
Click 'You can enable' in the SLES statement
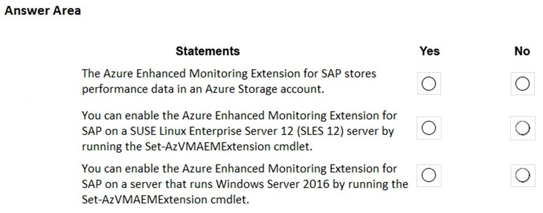click(x=118, y=115)
